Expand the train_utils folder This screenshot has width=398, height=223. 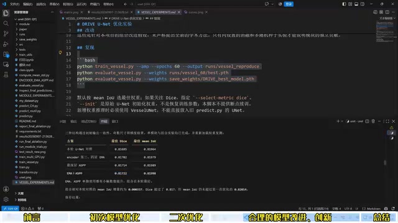coord(25,55)
